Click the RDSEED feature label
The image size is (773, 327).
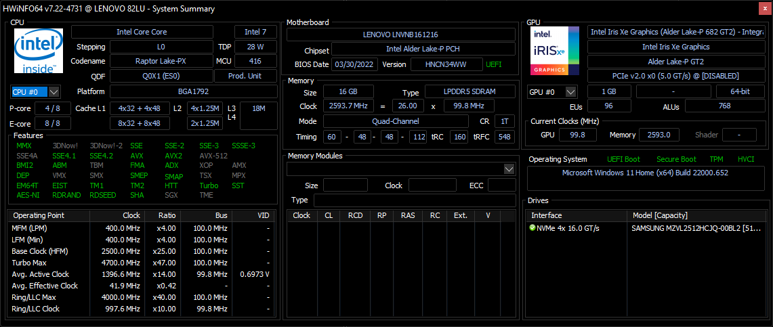103,195
